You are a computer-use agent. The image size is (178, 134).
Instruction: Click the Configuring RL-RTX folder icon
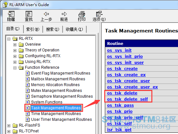pyautogui.click(x=21, y=56)
